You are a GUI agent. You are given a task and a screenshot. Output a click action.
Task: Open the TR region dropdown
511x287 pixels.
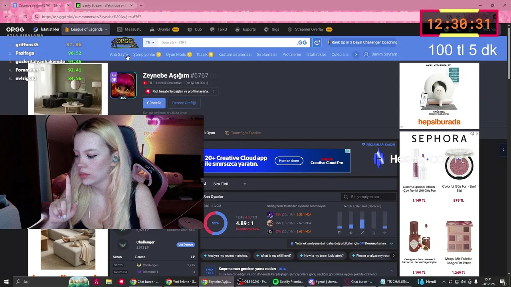coord(150,43)
